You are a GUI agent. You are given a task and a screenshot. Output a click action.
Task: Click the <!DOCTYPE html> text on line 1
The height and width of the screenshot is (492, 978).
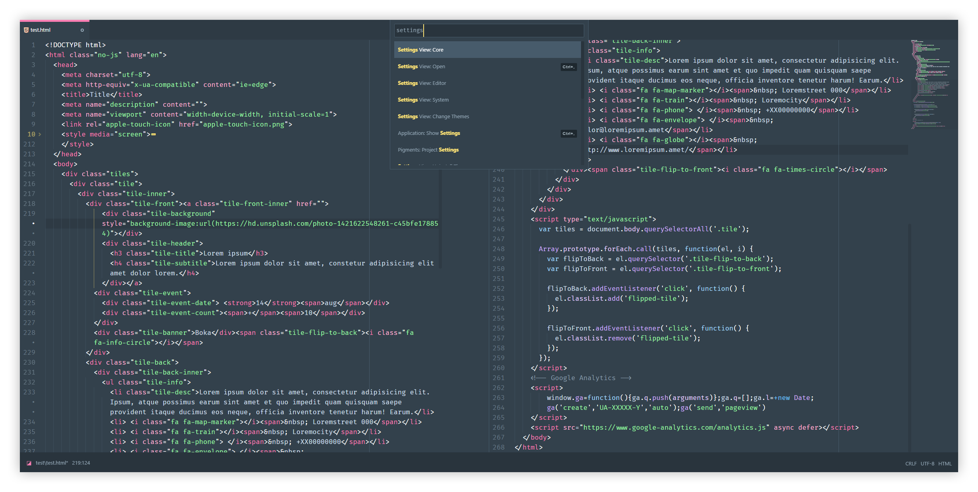point(76,45)
